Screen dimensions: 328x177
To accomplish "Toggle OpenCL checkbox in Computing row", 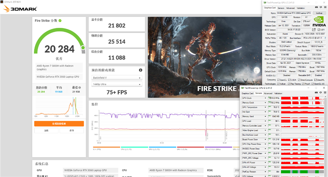I will point(278,80).
